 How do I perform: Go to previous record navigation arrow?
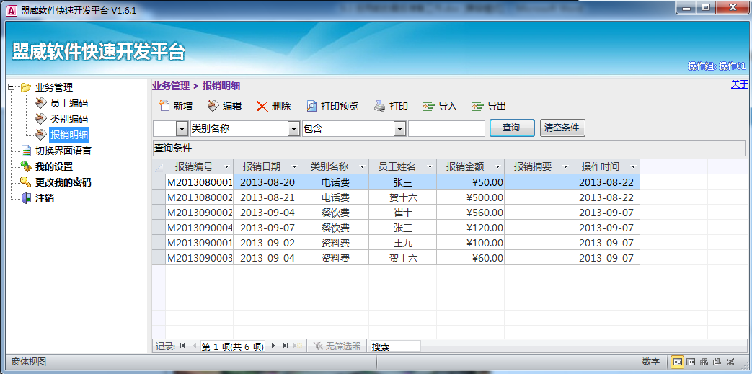tap(194, 346)
